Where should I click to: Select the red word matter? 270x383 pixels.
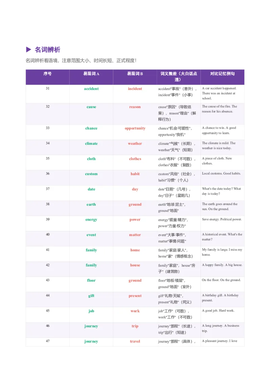pos(135,235)
